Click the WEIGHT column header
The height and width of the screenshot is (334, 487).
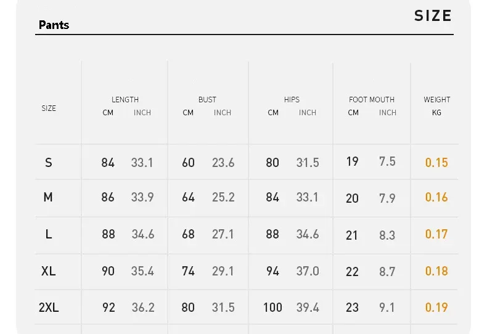tap(436, 100)
